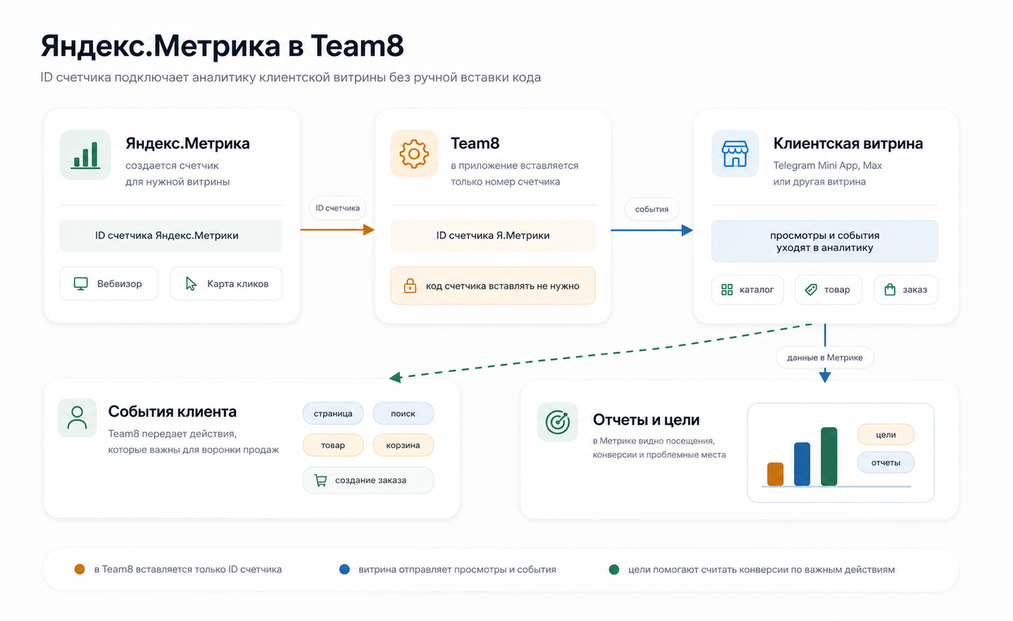This screenshot has height=621, width=1013.
Task: Click the Отчеты и цели heading
Action: (x=646, y=420)
